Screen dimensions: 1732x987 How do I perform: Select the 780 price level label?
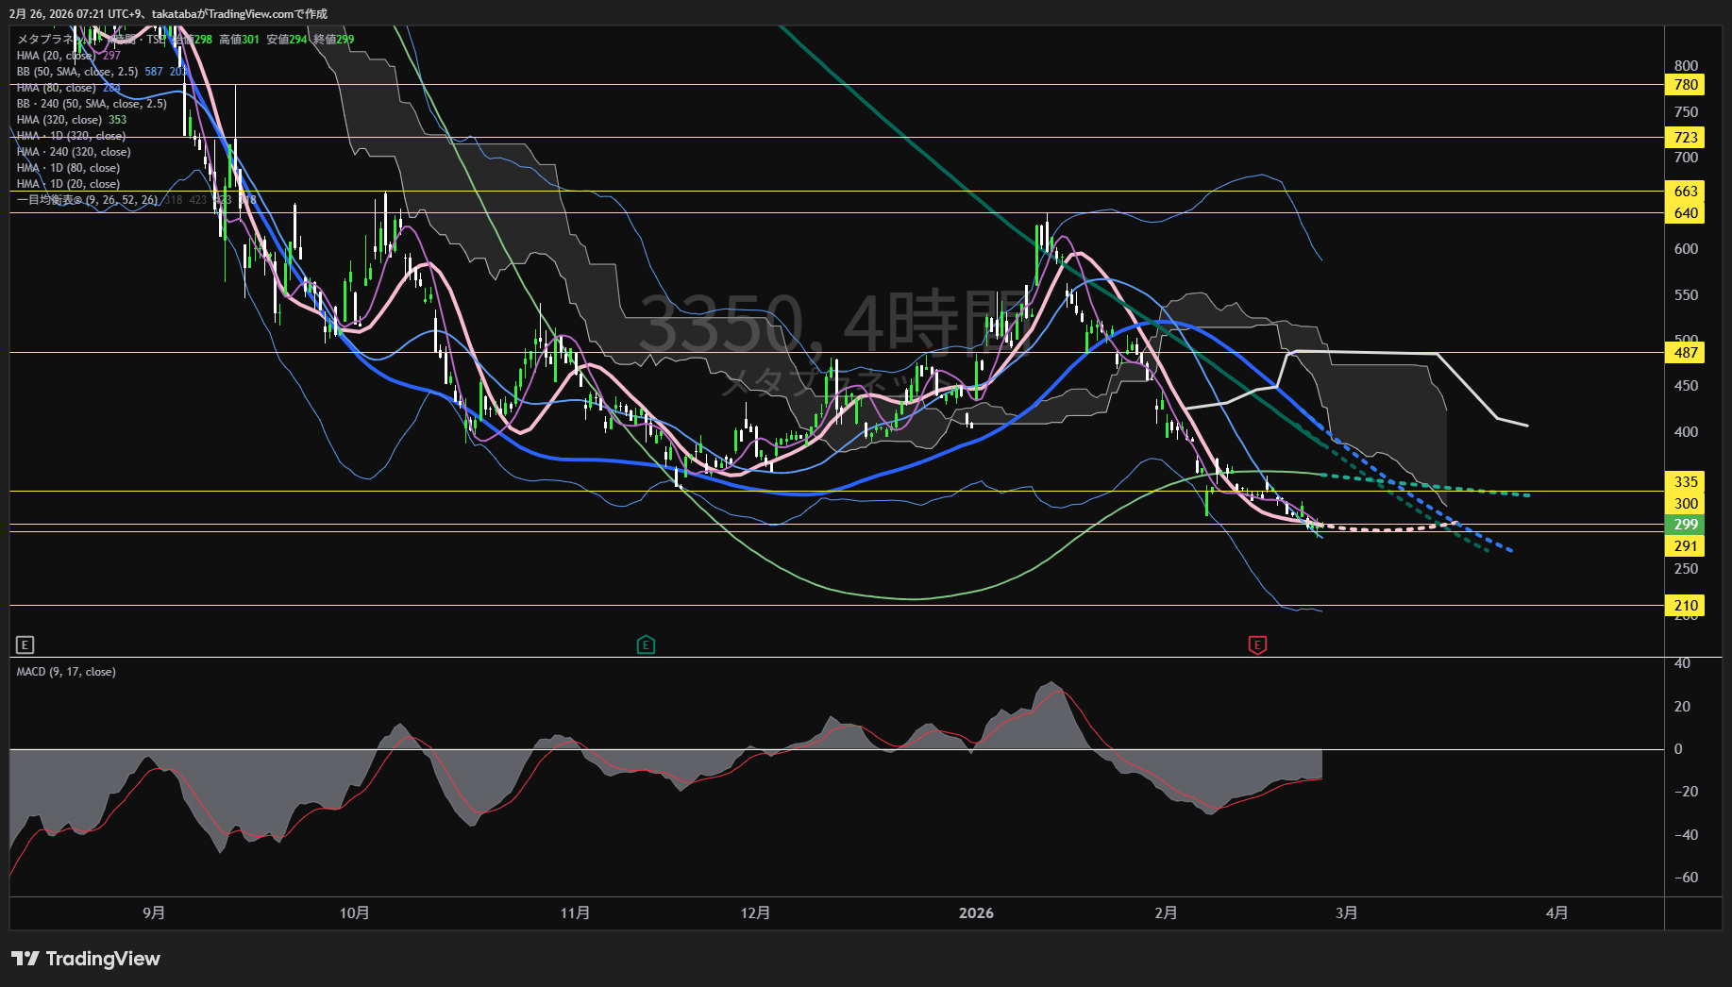1685,85
